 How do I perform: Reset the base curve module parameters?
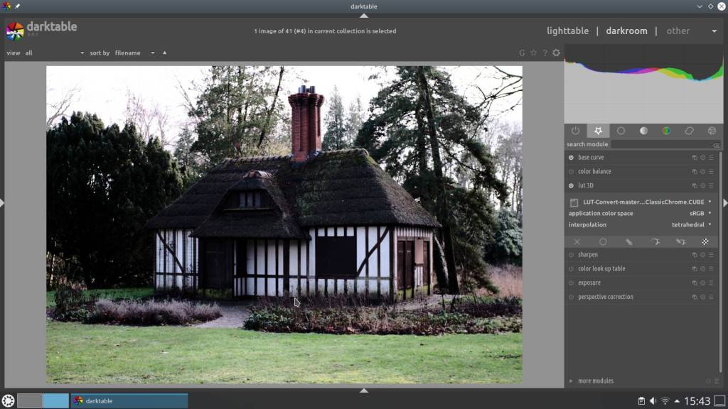point(702,158)
